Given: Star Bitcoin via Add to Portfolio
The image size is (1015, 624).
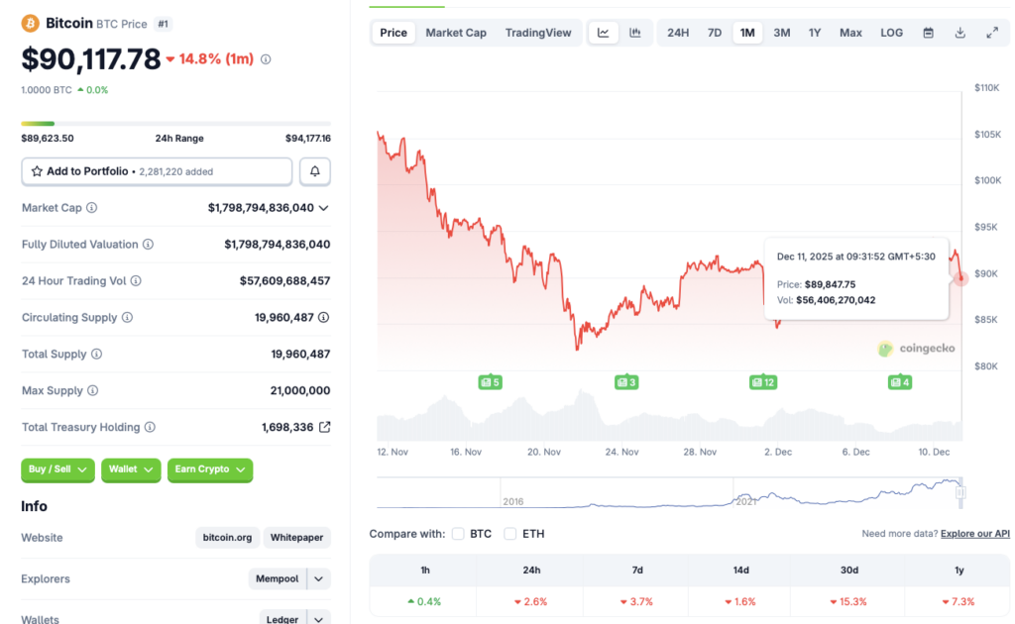Looking at the screenshot, I should (x=40, y=171).
